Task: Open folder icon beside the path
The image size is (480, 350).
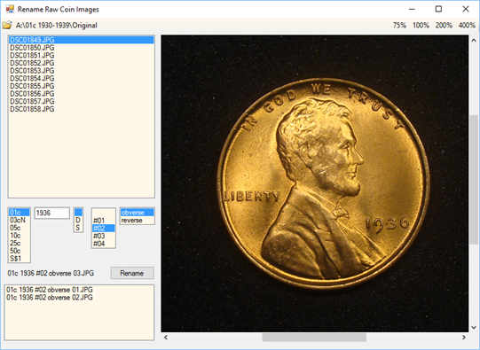Action: coord(7,25)
